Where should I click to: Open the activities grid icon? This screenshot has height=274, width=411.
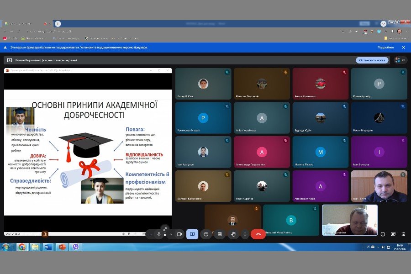click(x=403, y=234)
